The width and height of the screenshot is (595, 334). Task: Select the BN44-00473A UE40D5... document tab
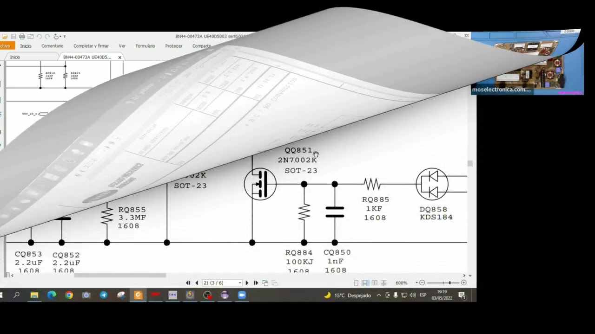pyautogui.click(x=87, y=57)
